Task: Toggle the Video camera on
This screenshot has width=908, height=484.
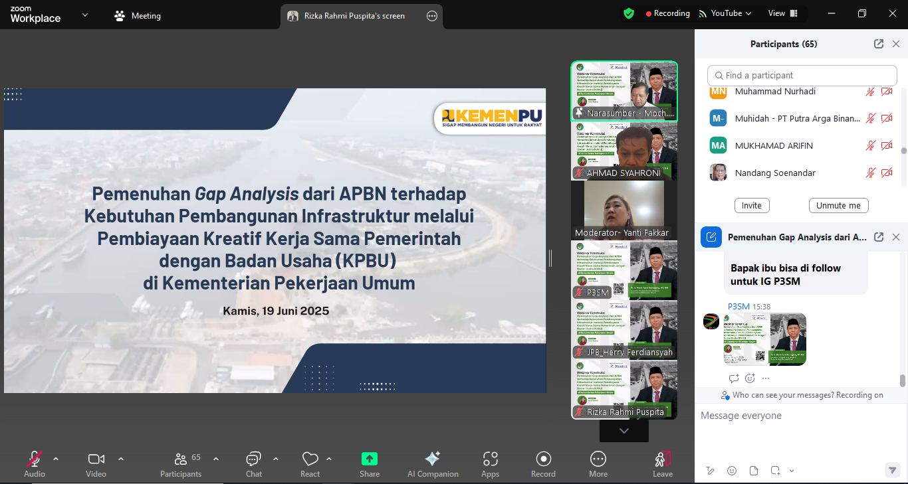Action: (x=96, y=459)
